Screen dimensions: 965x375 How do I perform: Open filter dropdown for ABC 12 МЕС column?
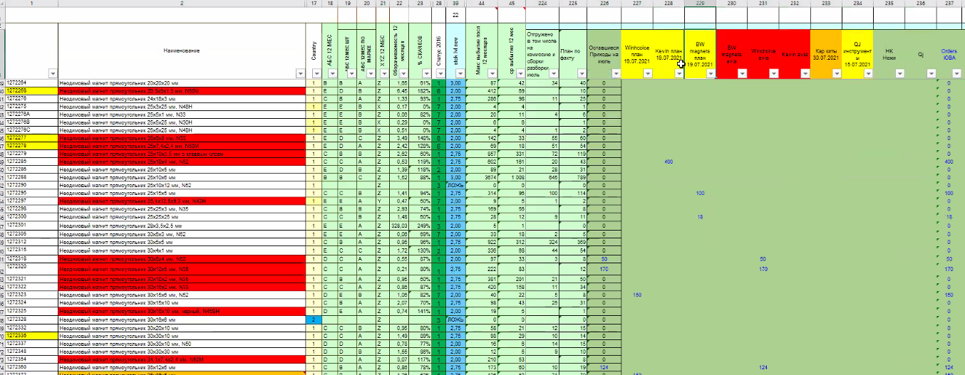coord(332,74)
